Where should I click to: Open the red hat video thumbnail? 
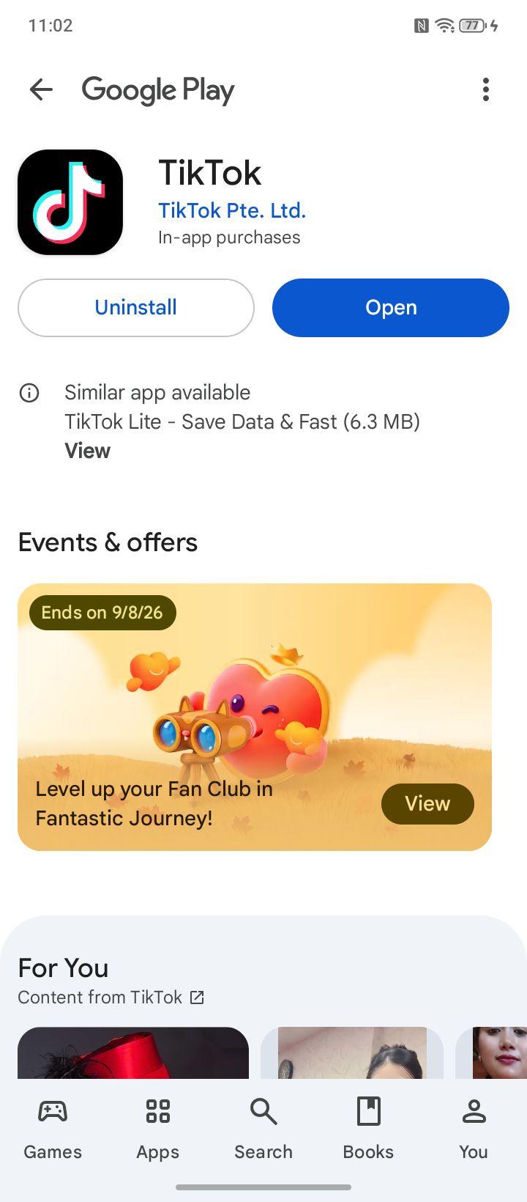pos(133,1052)
